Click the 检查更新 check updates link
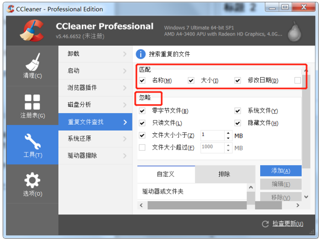Viewport: 320px width, 240px height. [287, 224]
